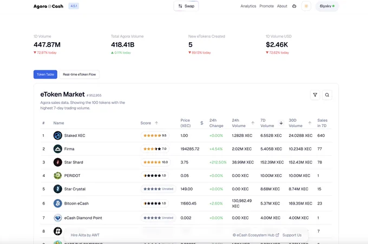Click the Star Shard token icon

click(x=58, y=162)
